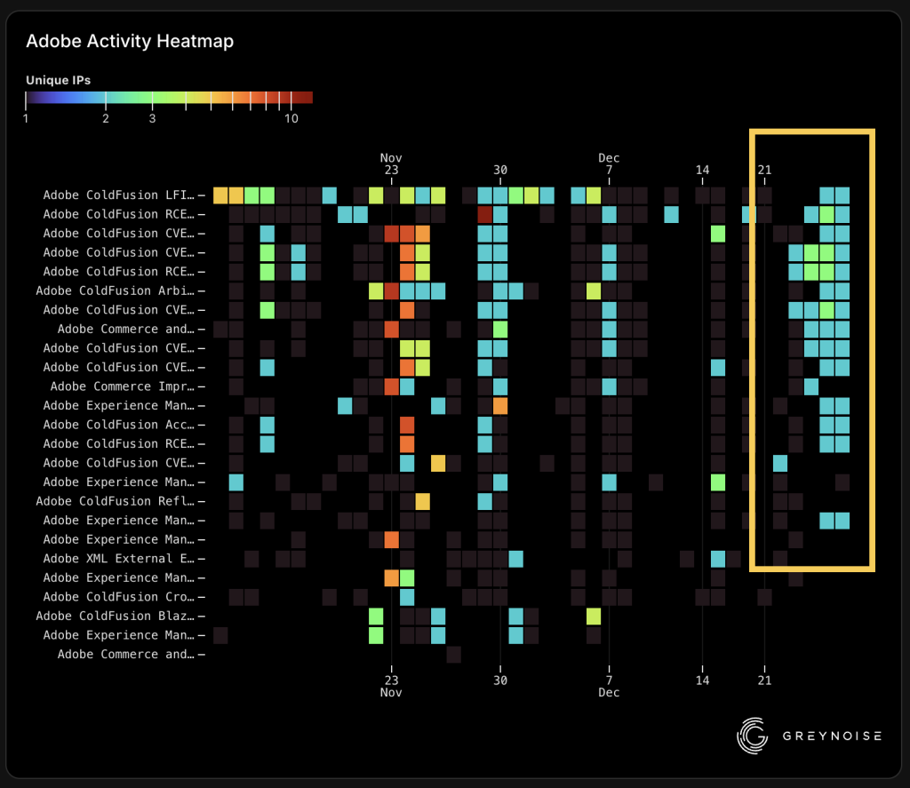The image size is (910, 788).
Task: Select the Adobe ColdFusion LFI row label
Action: tap(119, 195)
